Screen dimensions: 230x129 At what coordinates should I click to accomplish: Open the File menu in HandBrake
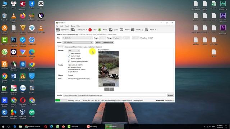click(57, 26)
